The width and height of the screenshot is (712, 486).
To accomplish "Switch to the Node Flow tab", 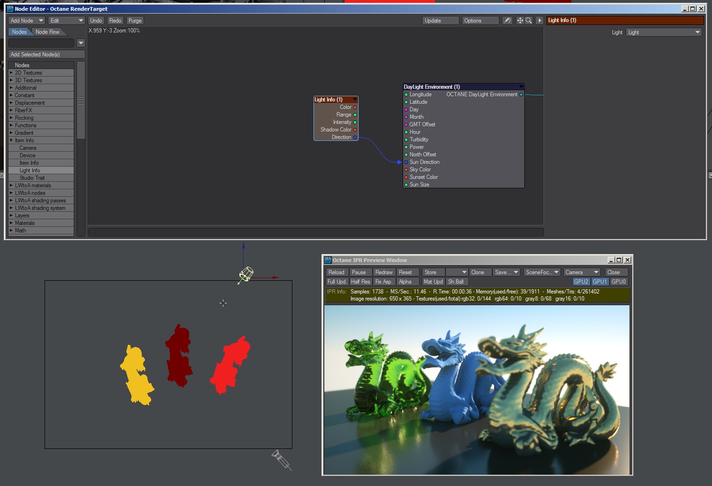I will tap(47, 32).
